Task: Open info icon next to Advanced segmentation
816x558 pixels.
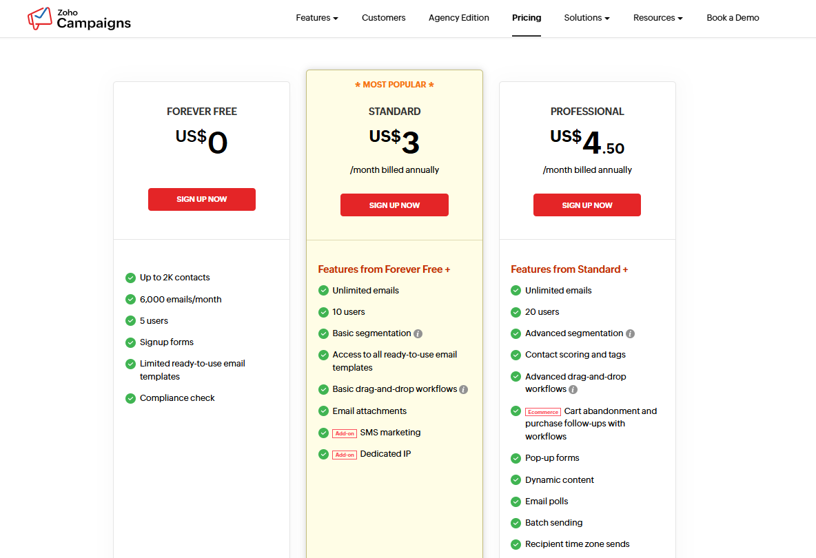Action: (x=630, y=334)
